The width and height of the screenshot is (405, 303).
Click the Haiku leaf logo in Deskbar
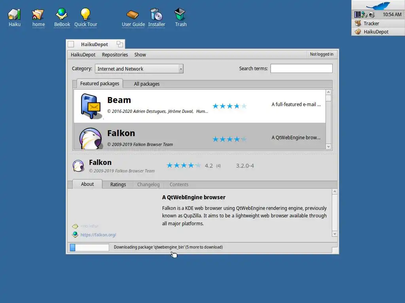[379, 5]
